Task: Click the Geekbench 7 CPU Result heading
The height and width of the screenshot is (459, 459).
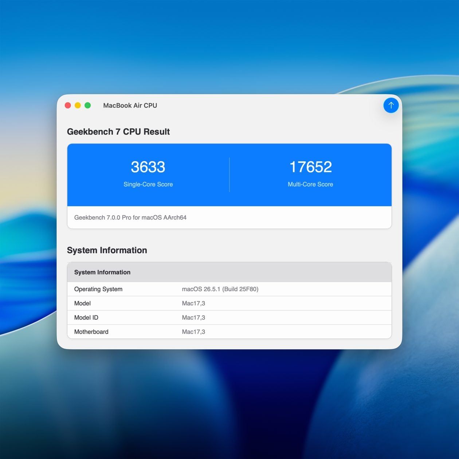Action: tap(118, 132)
